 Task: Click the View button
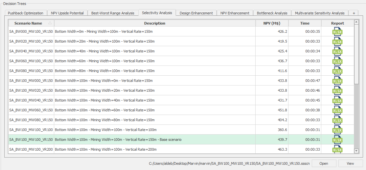[350, 163]
